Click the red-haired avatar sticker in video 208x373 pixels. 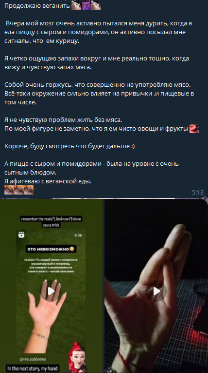(76, 357)
